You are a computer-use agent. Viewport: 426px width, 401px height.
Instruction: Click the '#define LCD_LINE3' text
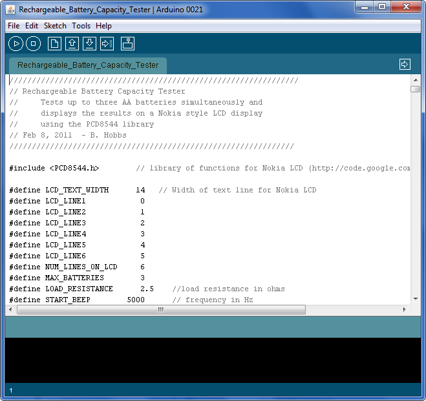(x=48, y=223)
